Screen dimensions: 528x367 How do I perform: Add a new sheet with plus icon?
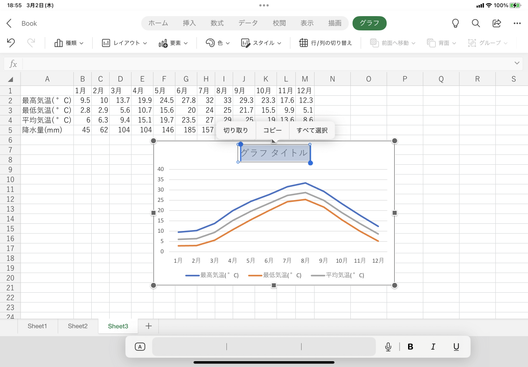pos(149,326)
